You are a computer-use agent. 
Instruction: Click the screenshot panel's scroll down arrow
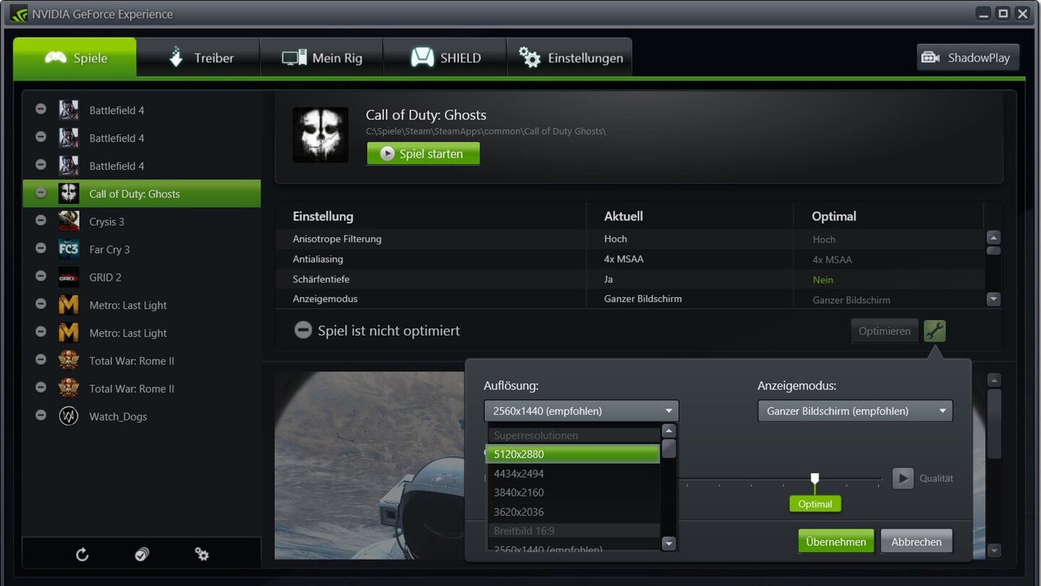(994, 550)
